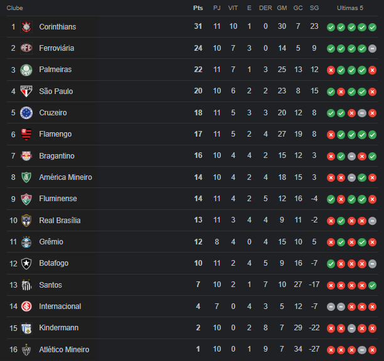Select the Botafogo star shield
The height and width of the screenshot is (361, 384).
click(x=26, y=263)
